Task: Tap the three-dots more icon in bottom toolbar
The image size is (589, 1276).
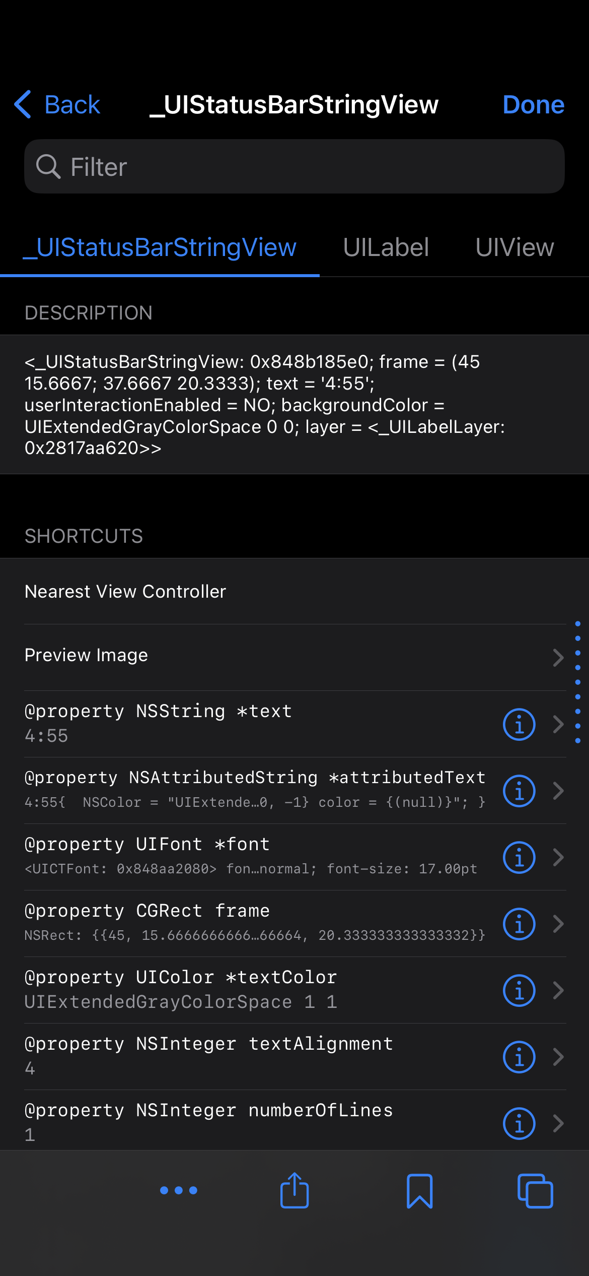Action: [x=179, y=1190]
